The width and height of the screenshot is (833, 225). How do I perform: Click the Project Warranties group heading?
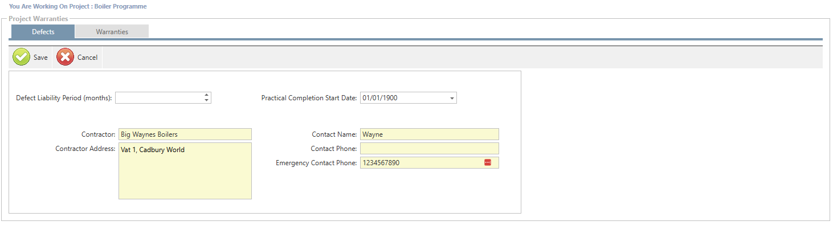click(x=38, y=19)
